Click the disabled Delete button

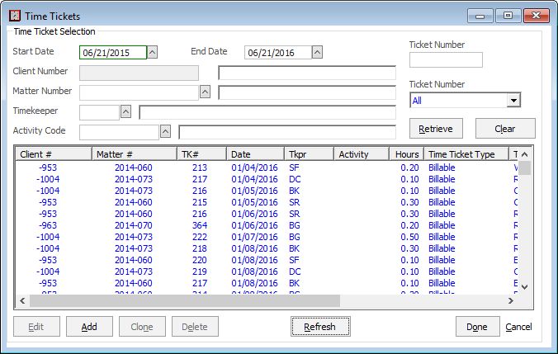click(x=195, y=327)
